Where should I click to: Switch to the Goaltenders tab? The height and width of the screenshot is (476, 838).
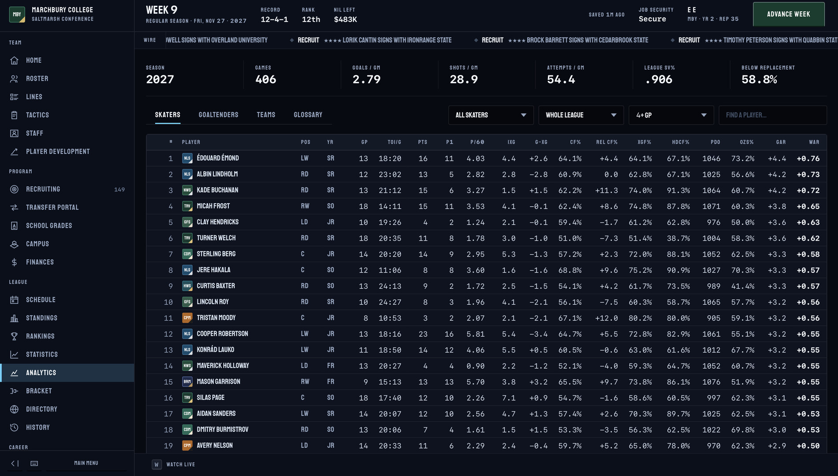coord(218,115)
